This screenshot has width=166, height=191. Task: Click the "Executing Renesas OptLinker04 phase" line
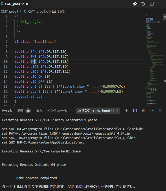coord(34,165)
